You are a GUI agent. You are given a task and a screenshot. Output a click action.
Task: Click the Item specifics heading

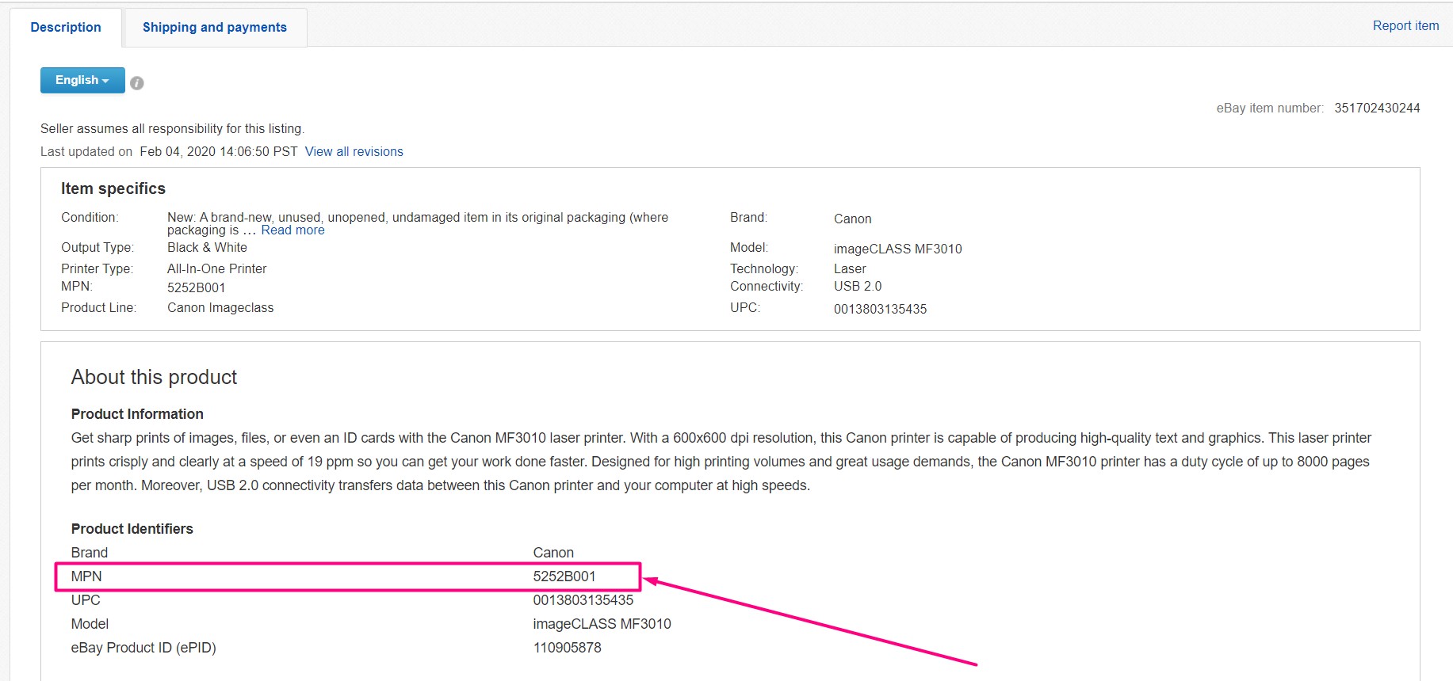click(x=113, y=188)
